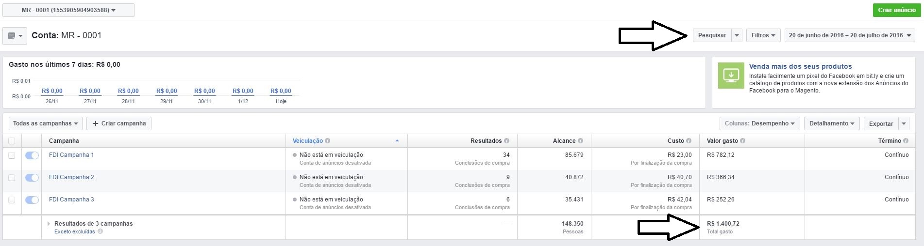Select the R$ 366,34 spent value
This screenshot has height=246, width=924.
721,177
